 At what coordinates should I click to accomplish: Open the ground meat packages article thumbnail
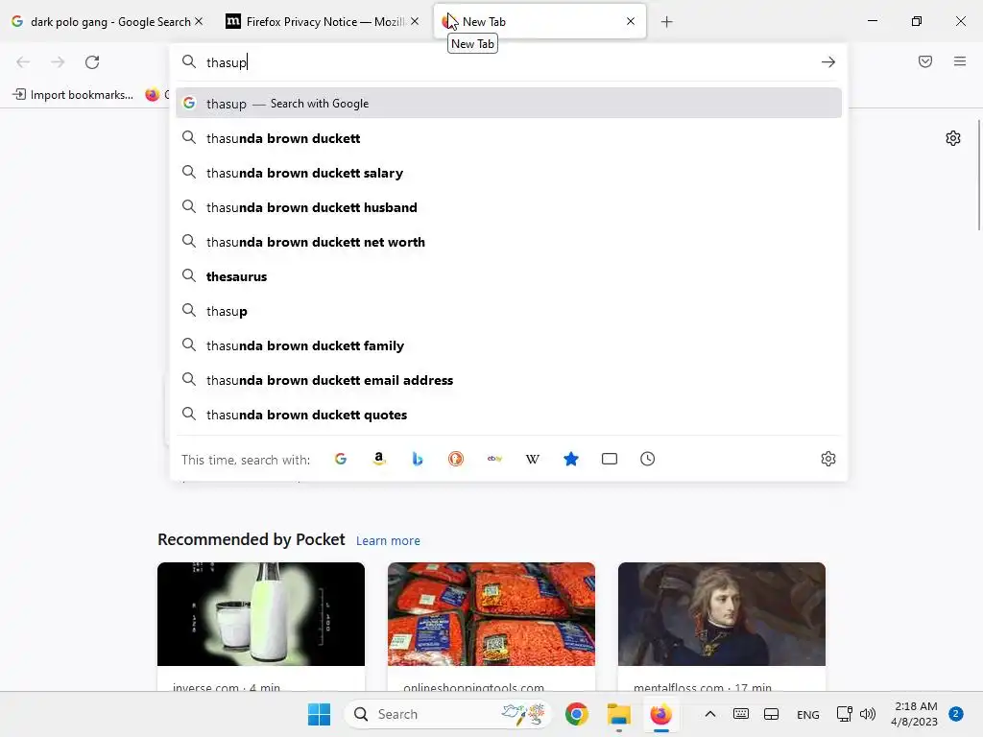pyautogui.click(x=491, y=613)
